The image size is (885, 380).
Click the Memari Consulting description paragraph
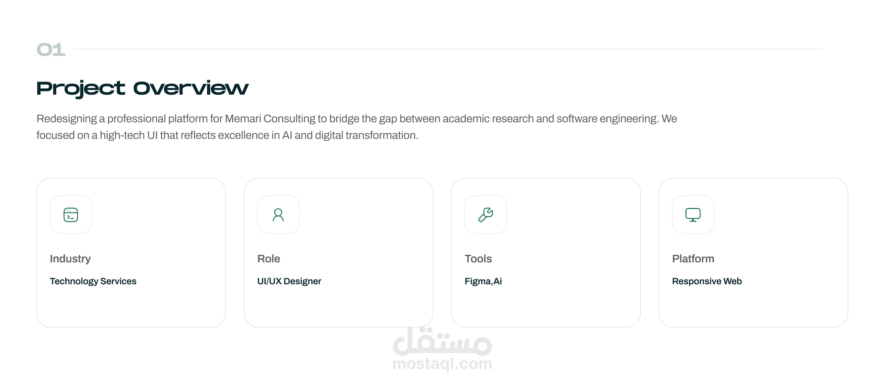click(356, 127)
